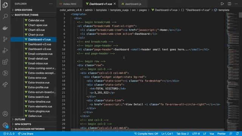Open the Explorer panel ellipsis menu
242x136 pixels.
tap(51, 4)
